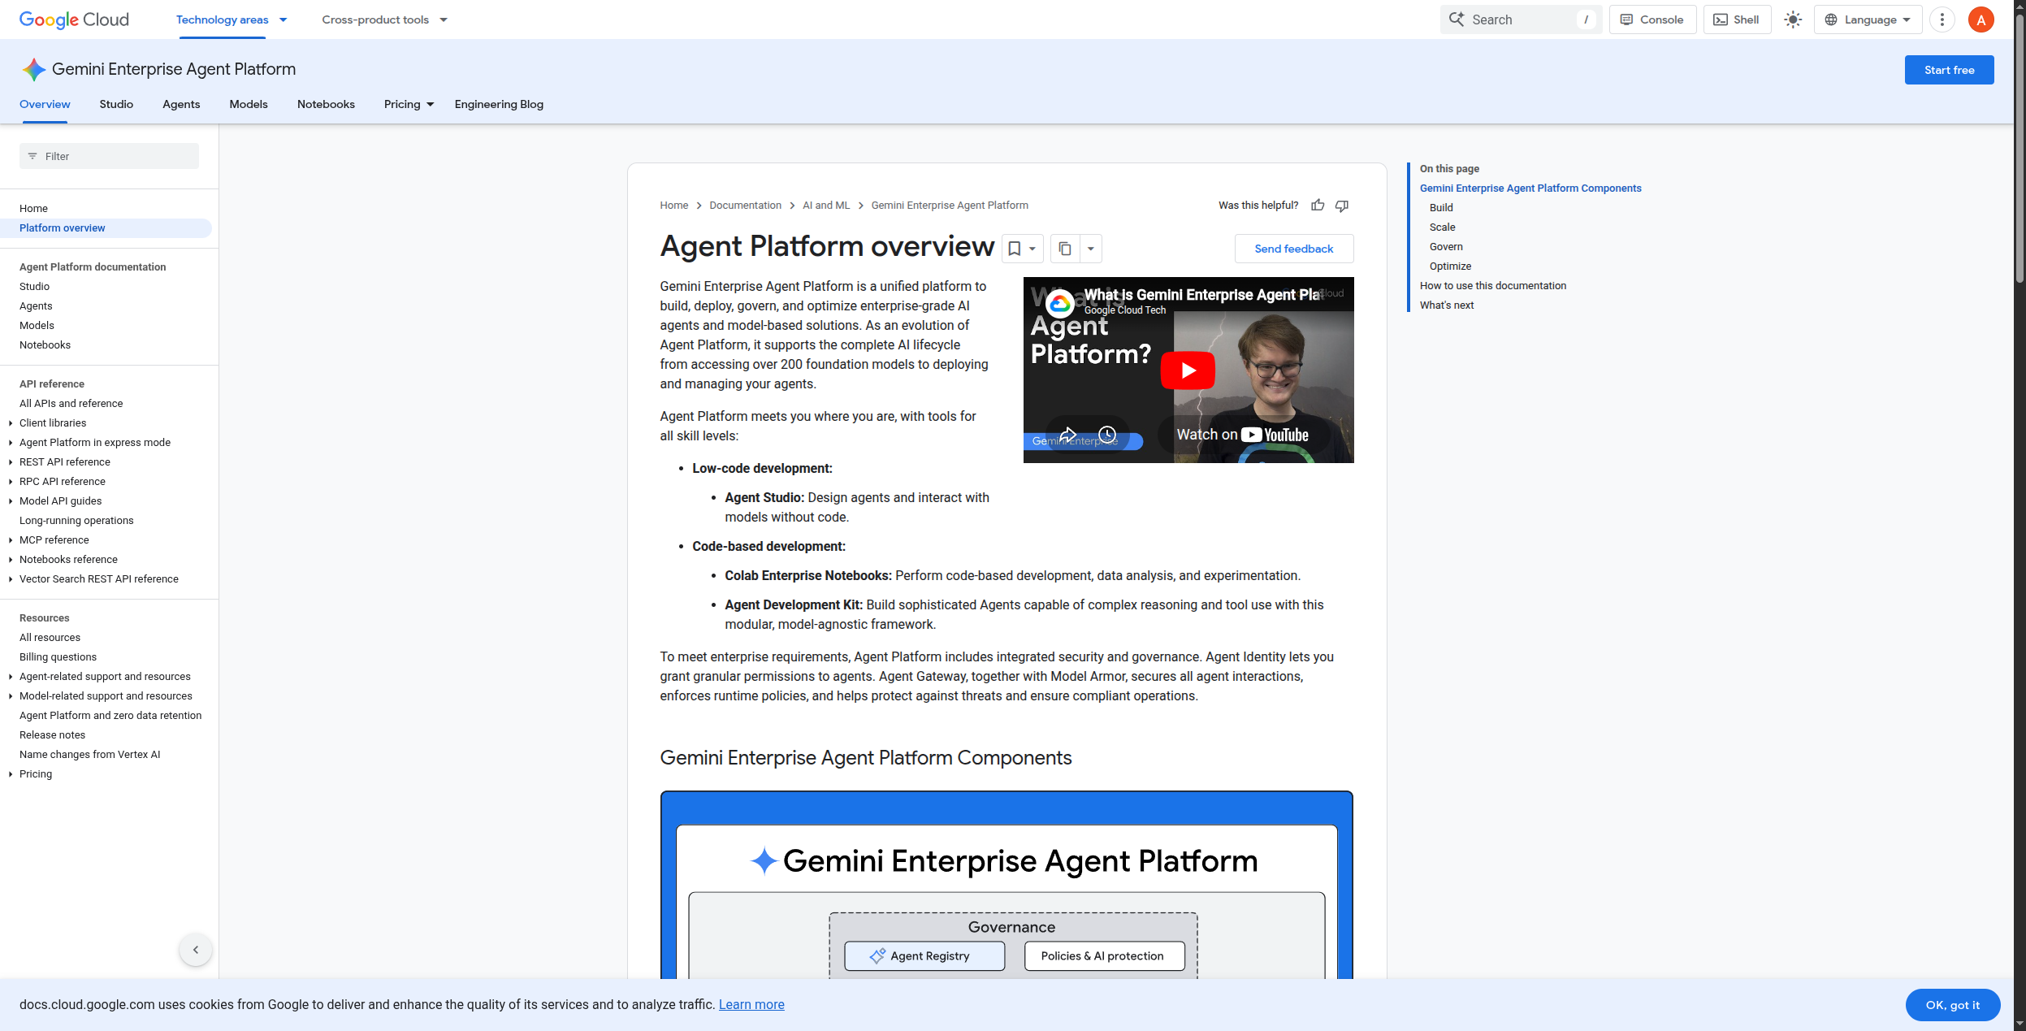
Task: Click the thumbs down not helpful icon
Action: (1342, 206)
